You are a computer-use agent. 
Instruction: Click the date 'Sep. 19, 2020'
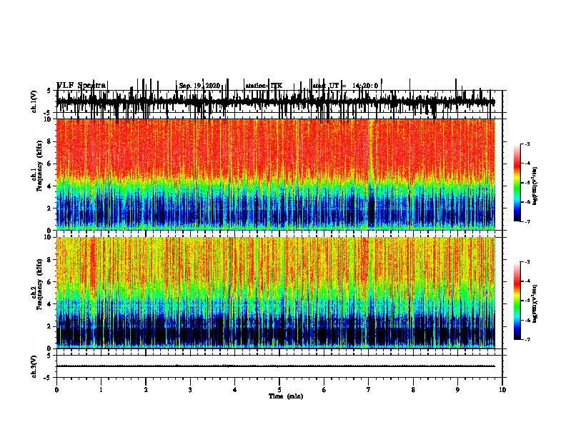[x=199, y=86]
